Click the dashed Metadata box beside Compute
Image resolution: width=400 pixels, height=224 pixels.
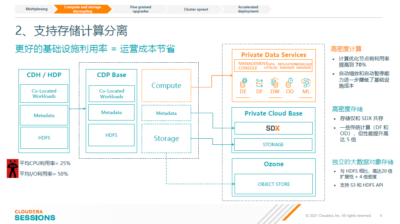pyautogui.click(x=166, y=113)
